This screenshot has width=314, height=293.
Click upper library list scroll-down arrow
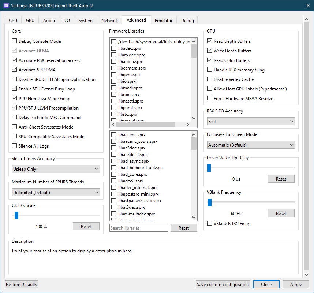click(194, 118)
